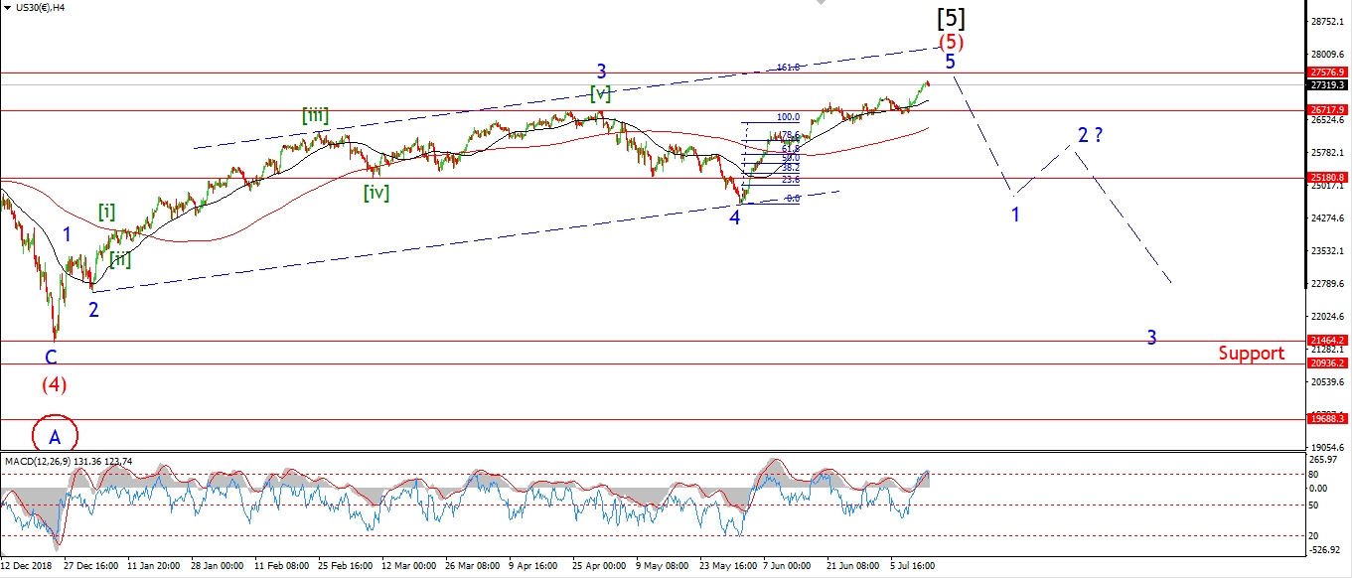
Task: Click the 23.6 Fibonacci level label
Action: [x=791, y=180]
